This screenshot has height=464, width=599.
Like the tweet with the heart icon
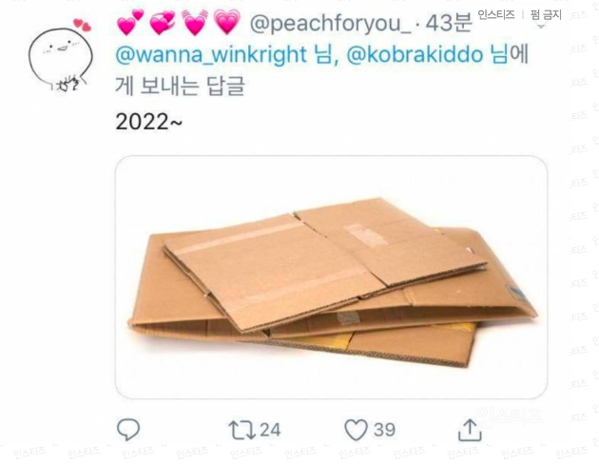(x=356, y=430)
